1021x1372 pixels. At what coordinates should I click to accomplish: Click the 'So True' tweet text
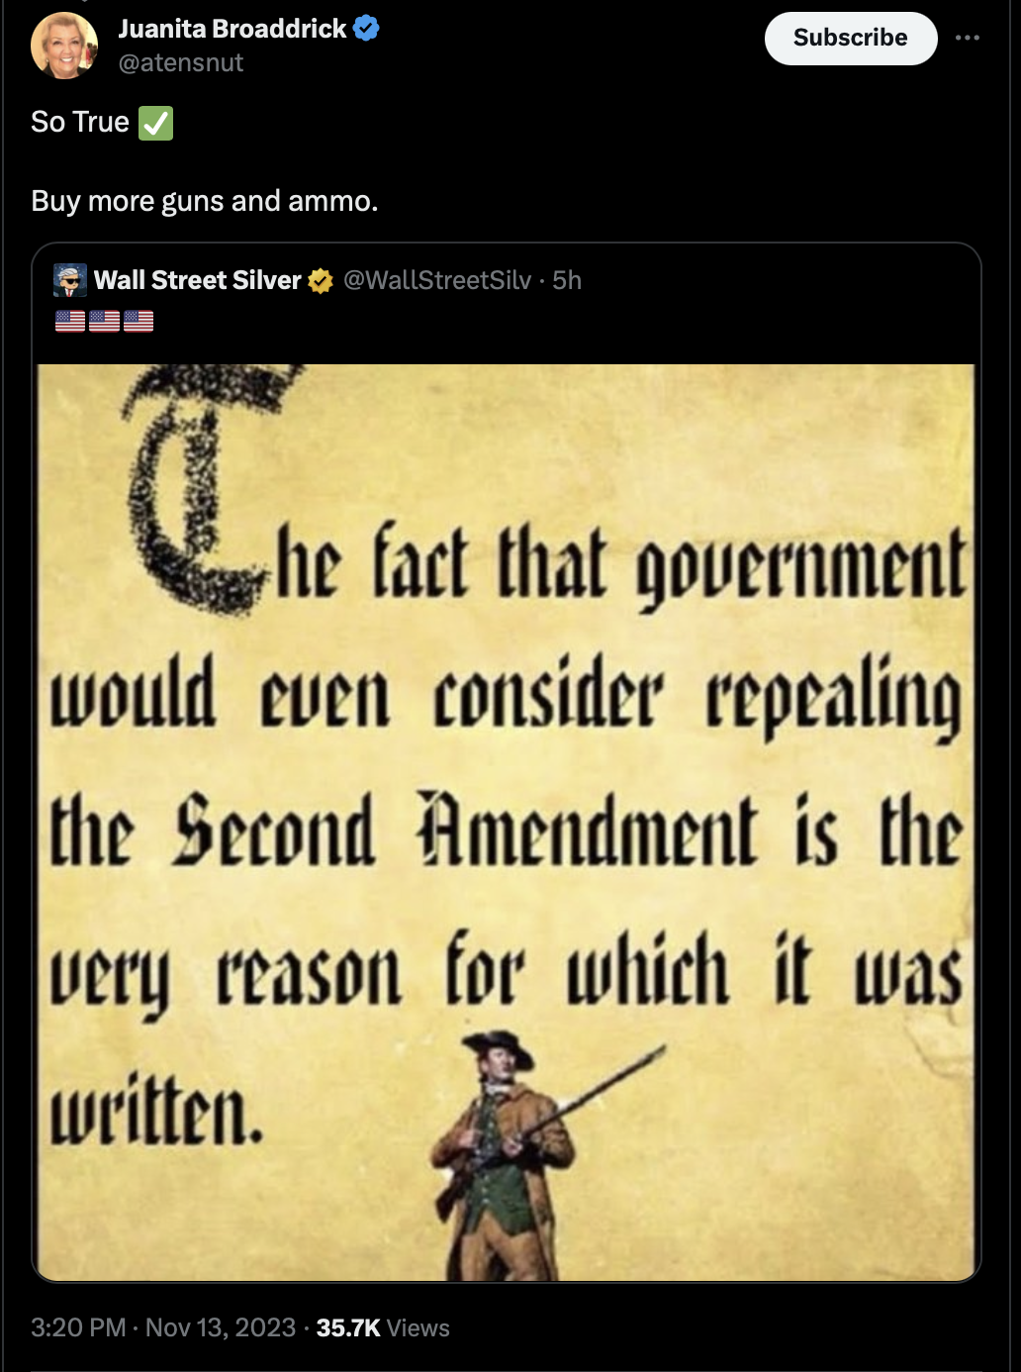[80, 122]
